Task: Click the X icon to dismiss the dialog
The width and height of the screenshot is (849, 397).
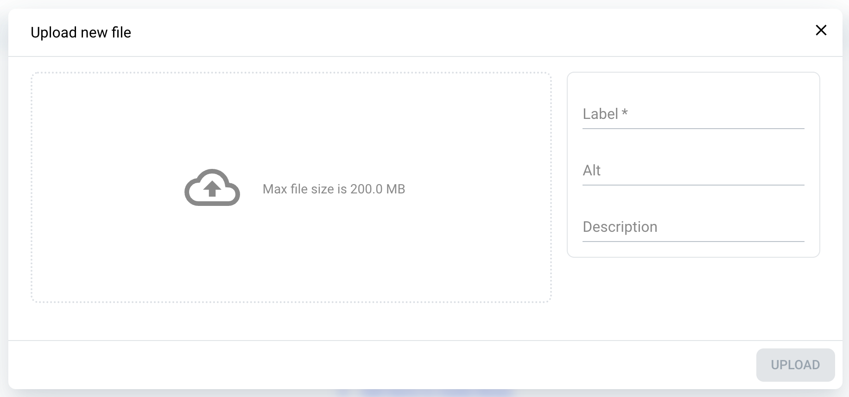Action: [821, 31]
